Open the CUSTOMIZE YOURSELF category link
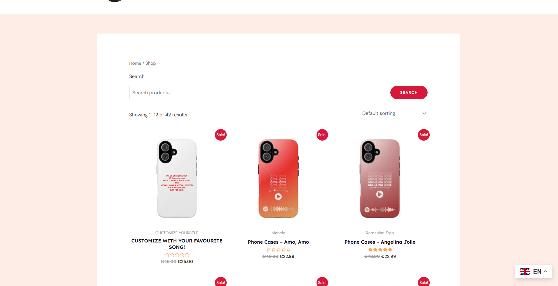Image resolution: width=558 pixels, height=286 pixels. point(177,233)
